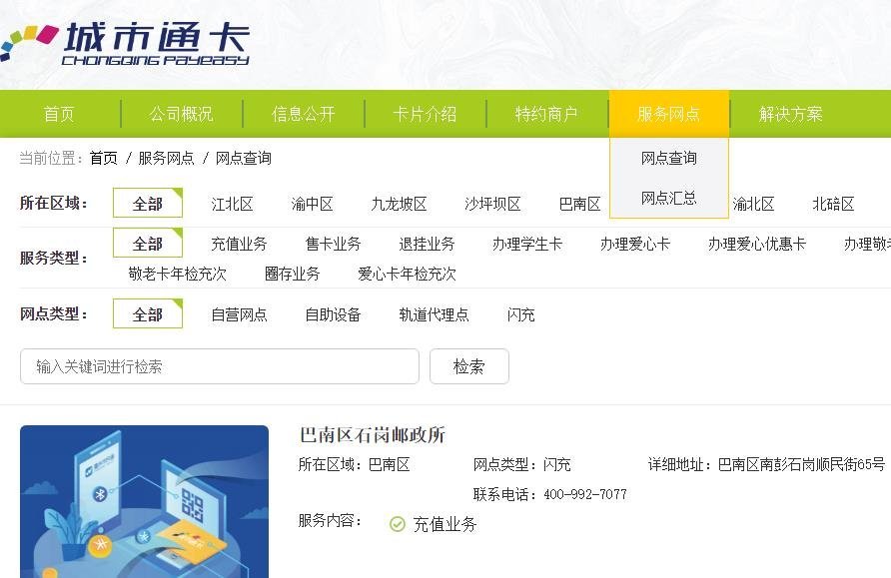Filter service type by 充值业务
This screenshot has width=891, height=578.
pyautogui.click(x=239, y=244)
